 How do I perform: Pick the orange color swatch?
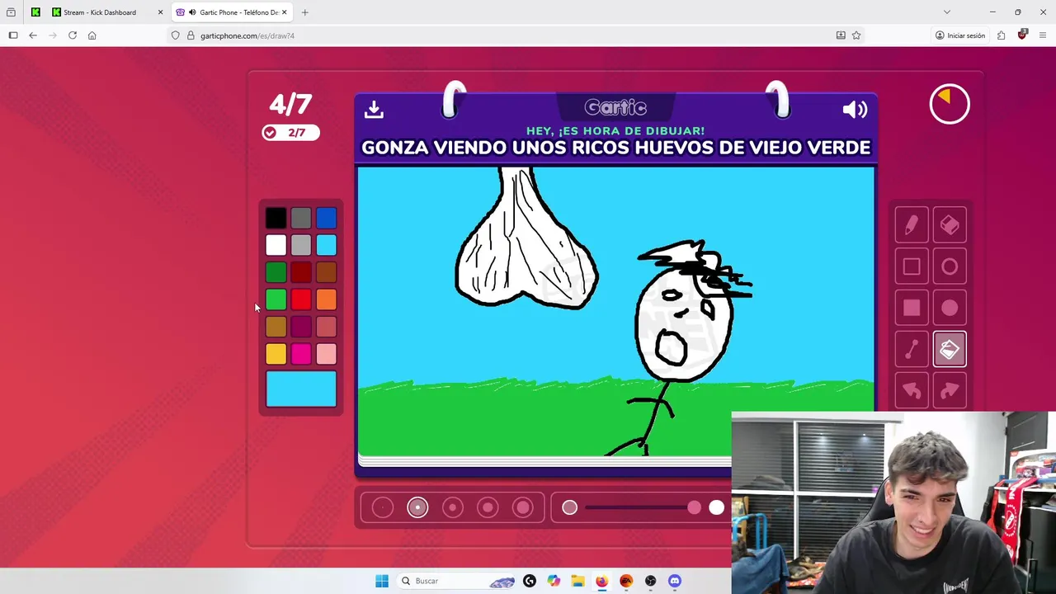326,299
